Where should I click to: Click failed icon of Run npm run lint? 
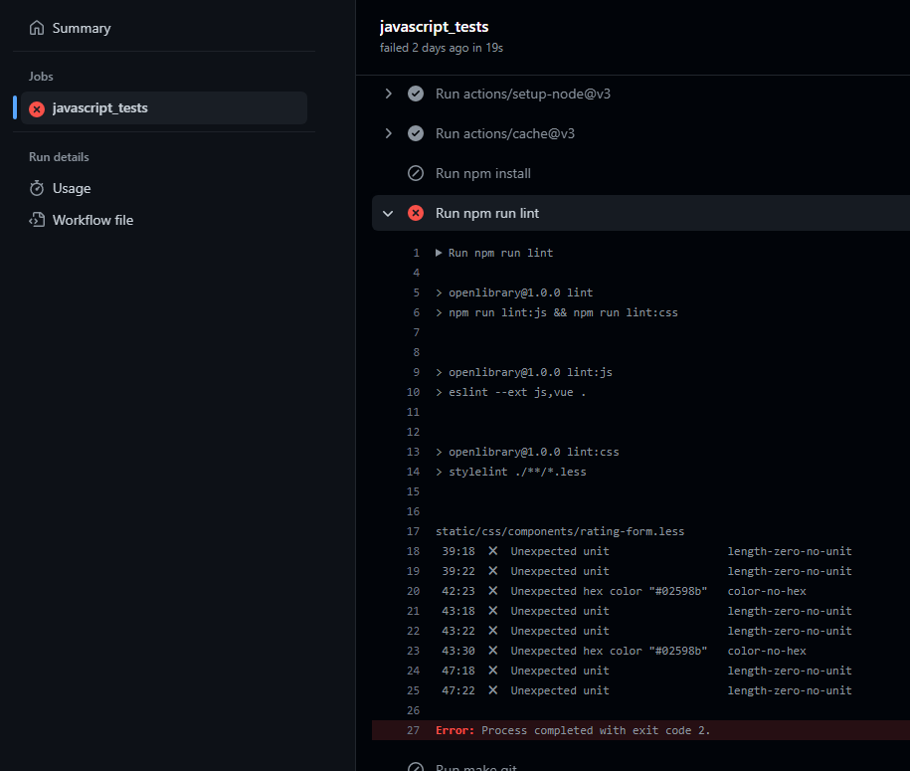click(x=416, y=213)
